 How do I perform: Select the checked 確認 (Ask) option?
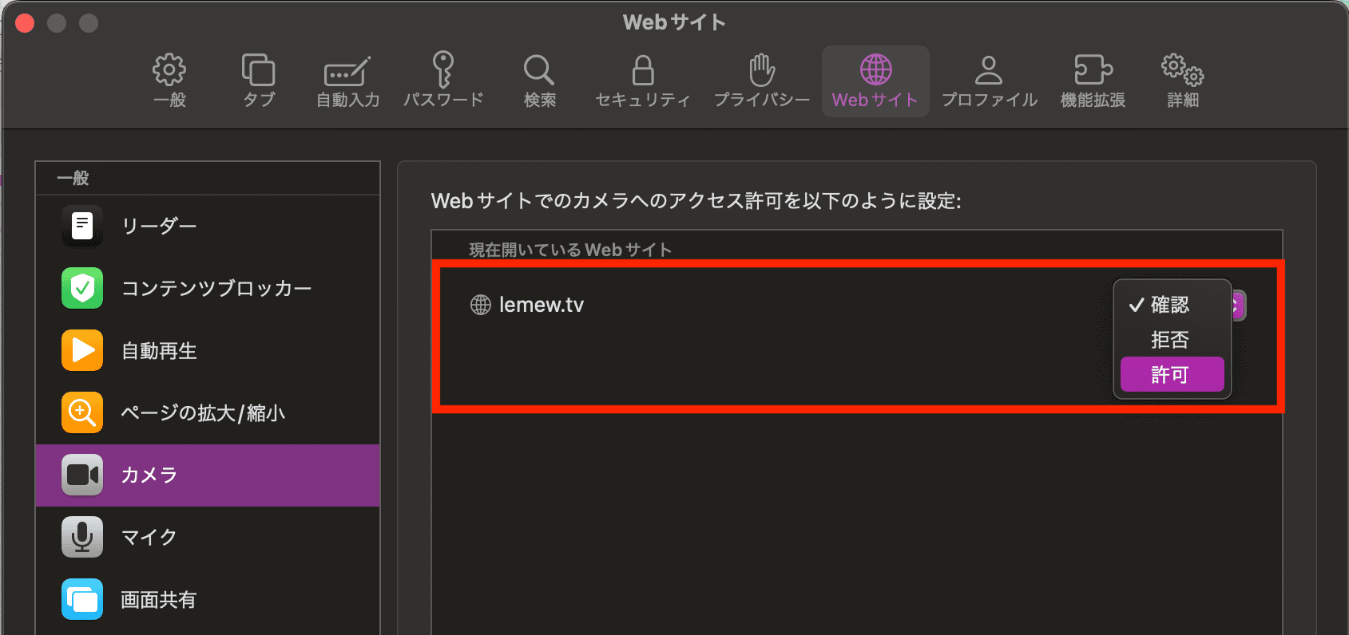coord(1171,305)
